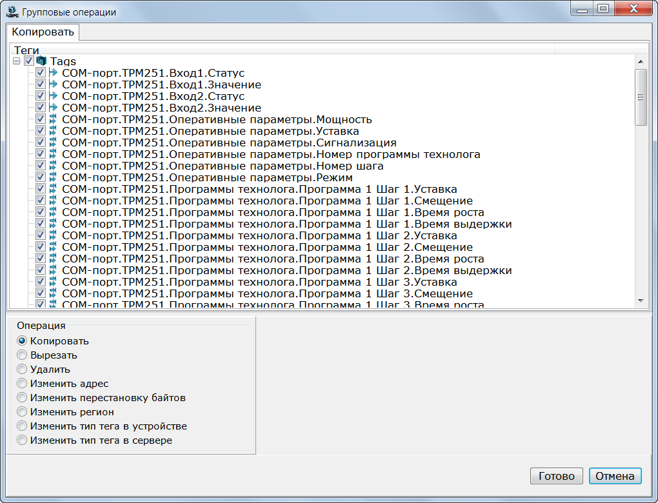Choose Изменить перестановку байтов option
The image size is (658, 503).
pos(22,397)
